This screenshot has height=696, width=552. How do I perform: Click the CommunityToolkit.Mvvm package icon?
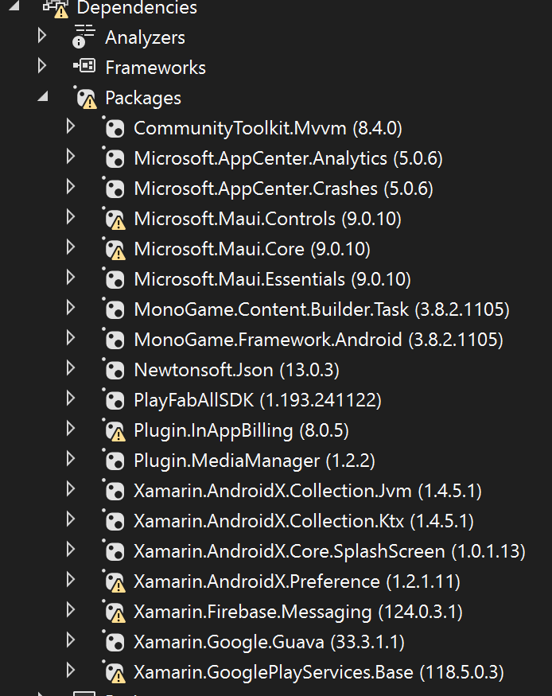(115, 128)
